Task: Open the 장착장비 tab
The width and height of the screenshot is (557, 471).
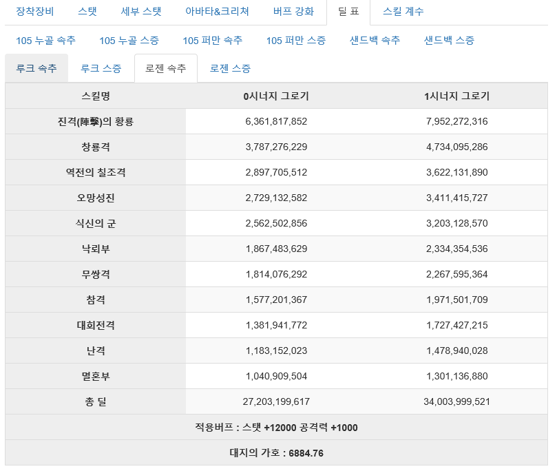Action: (35, 12)
